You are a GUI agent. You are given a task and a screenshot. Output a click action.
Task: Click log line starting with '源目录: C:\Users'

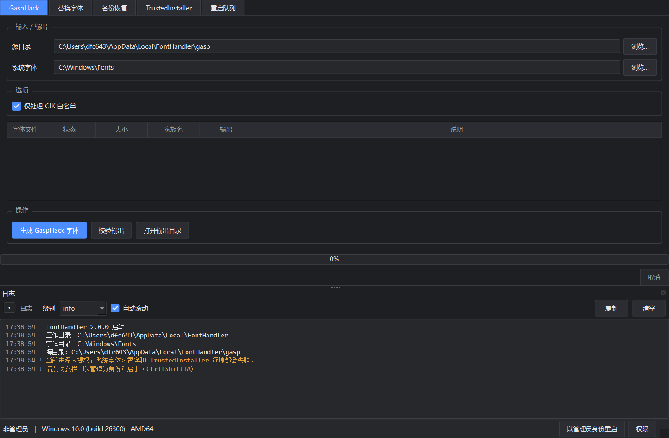pyautogui.click(x=143, y=352)
